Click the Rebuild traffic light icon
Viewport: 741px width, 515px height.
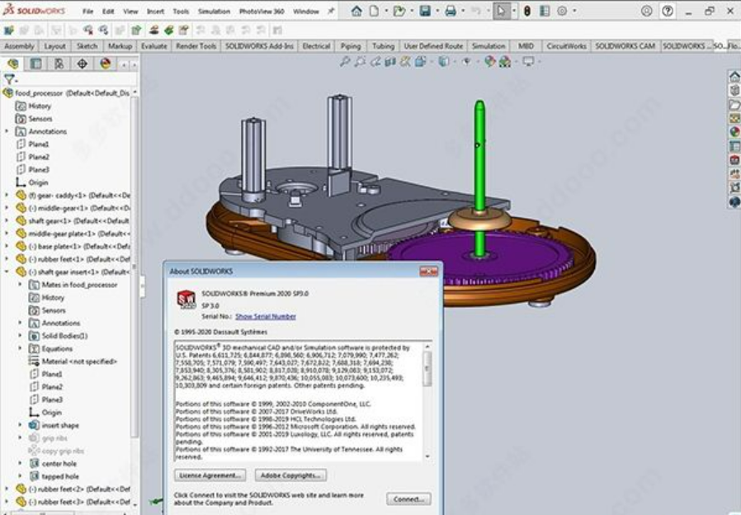point(527,11)
